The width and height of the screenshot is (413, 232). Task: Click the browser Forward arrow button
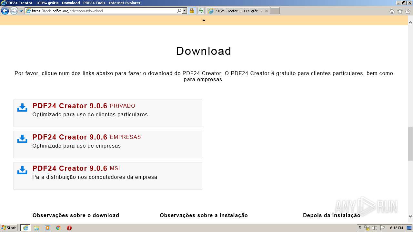pos(14,11)
